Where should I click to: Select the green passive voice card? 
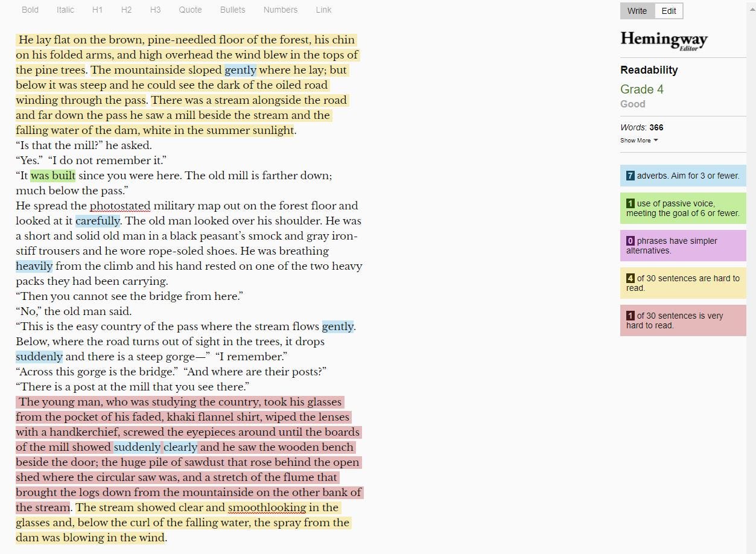click(x=683, y=208)
